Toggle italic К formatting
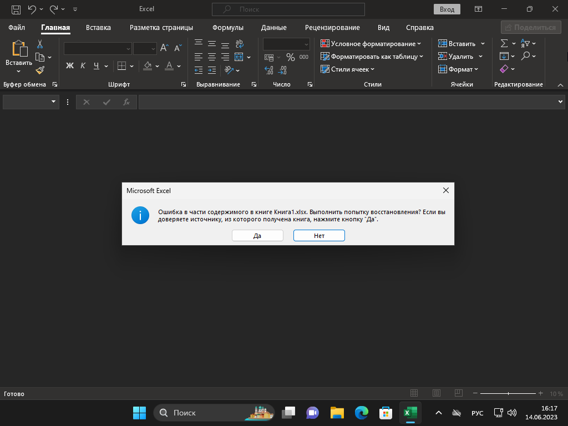 [x=83, y=65]
